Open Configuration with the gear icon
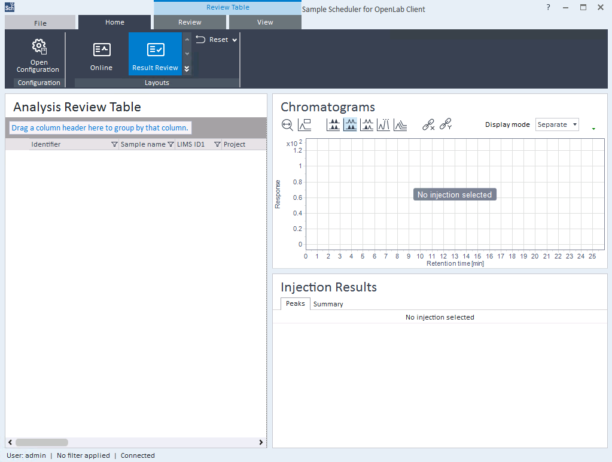The image size is (612, 462). tap(39, 56)
